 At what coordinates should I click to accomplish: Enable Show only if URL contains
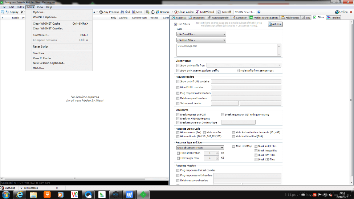178,82
